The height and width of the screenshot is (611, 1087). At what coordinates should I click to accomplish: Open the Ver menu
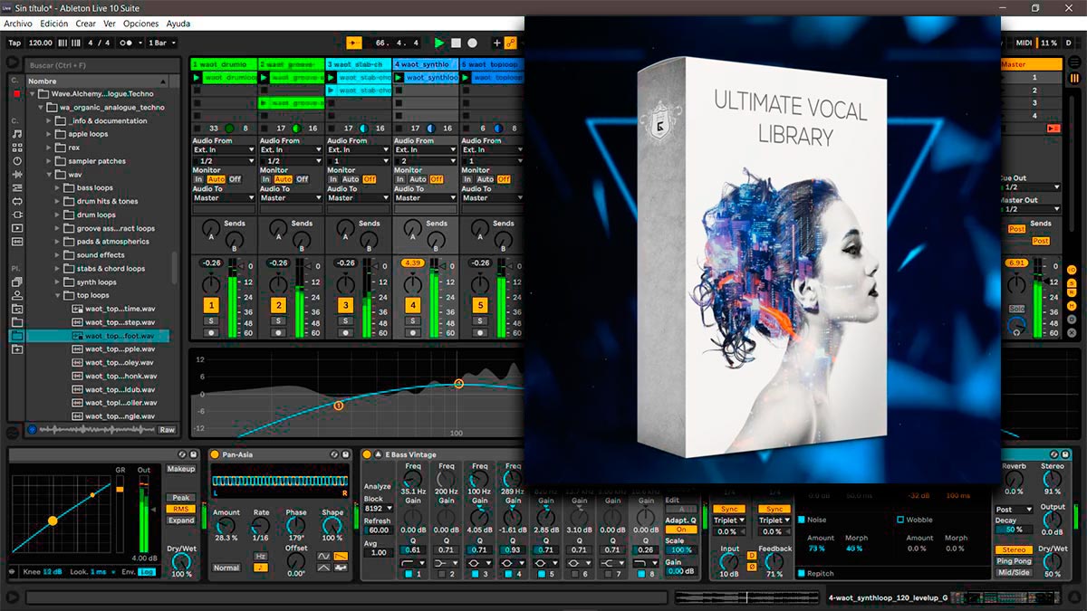pos(110,24)
